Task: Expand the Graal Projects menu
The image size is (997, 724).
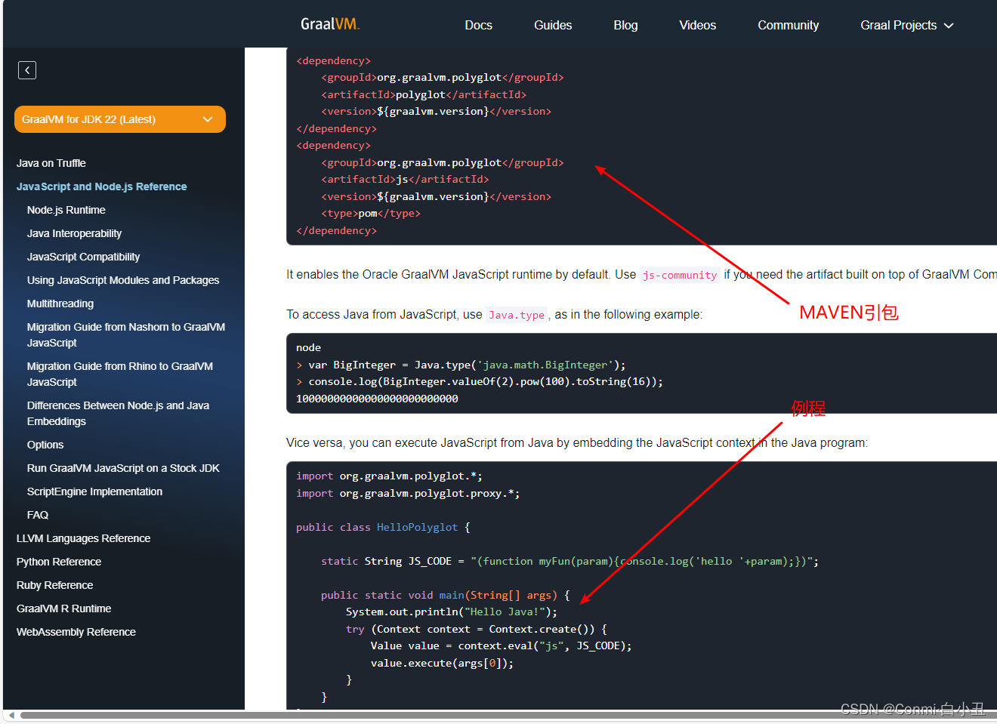Action: pos(907,25)
